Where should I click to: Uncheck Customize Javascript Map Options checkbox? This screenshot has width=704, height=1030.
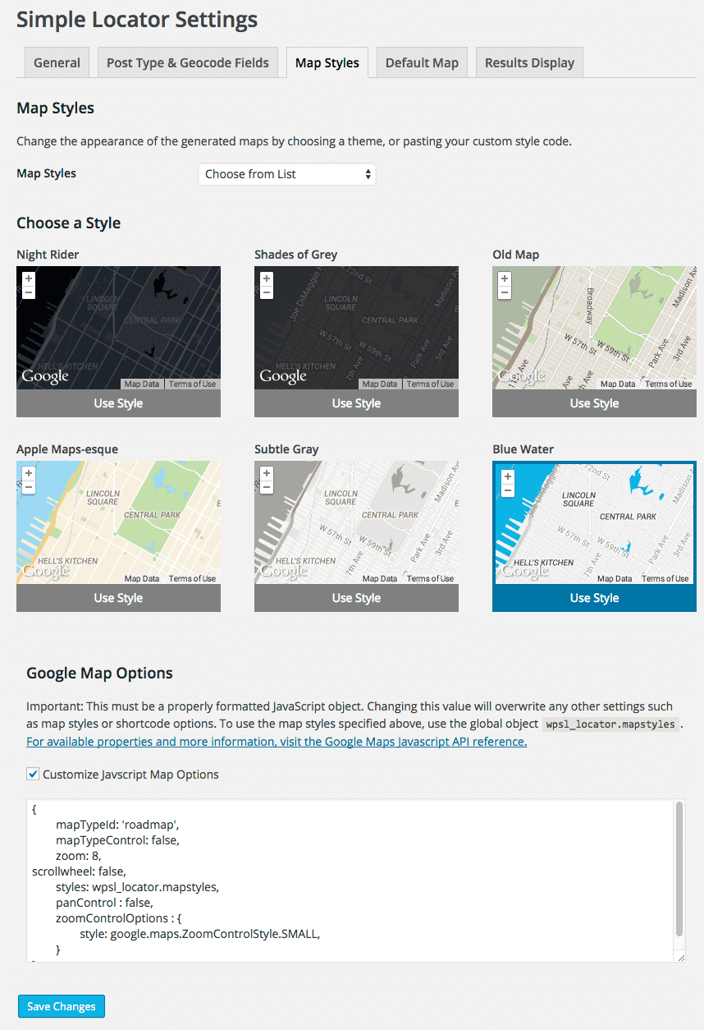[x=33, y=774]
